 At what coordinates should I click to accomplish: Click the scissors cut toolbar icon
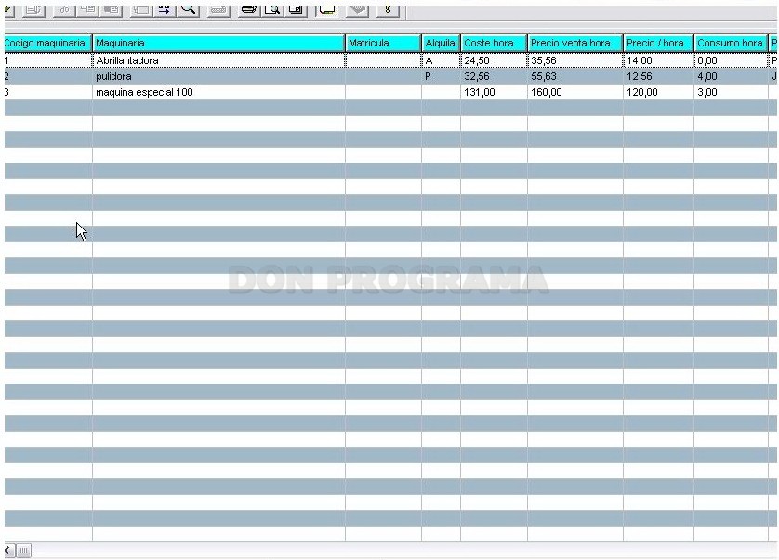click(x=63, y=9)
